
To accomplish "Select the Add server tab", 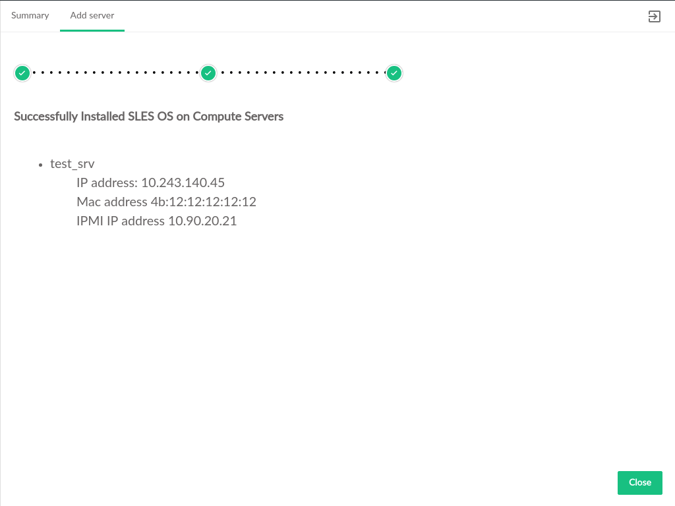I will click(92, 15).
